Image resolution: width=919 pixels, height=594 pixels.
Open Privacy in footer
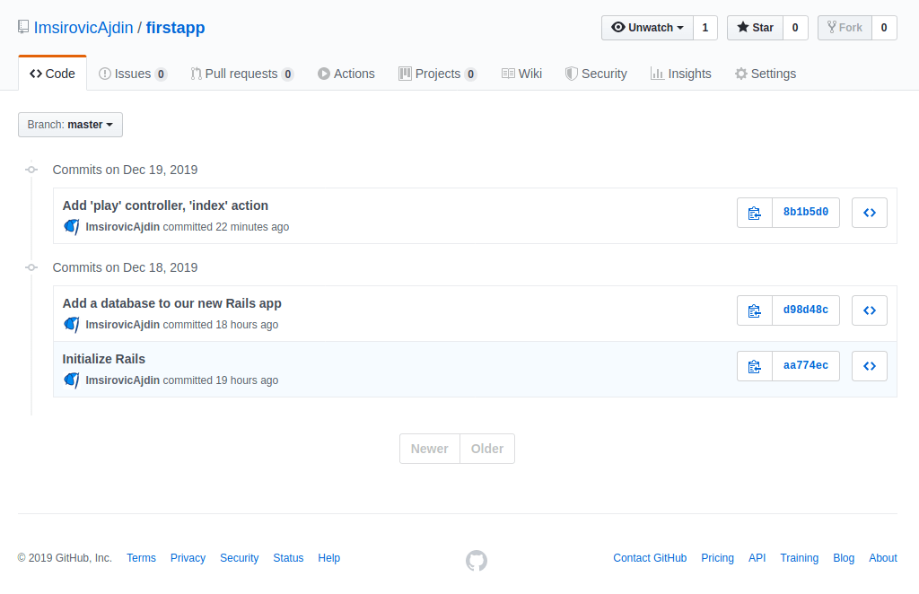pyautogui.click(x=188, y=558)
